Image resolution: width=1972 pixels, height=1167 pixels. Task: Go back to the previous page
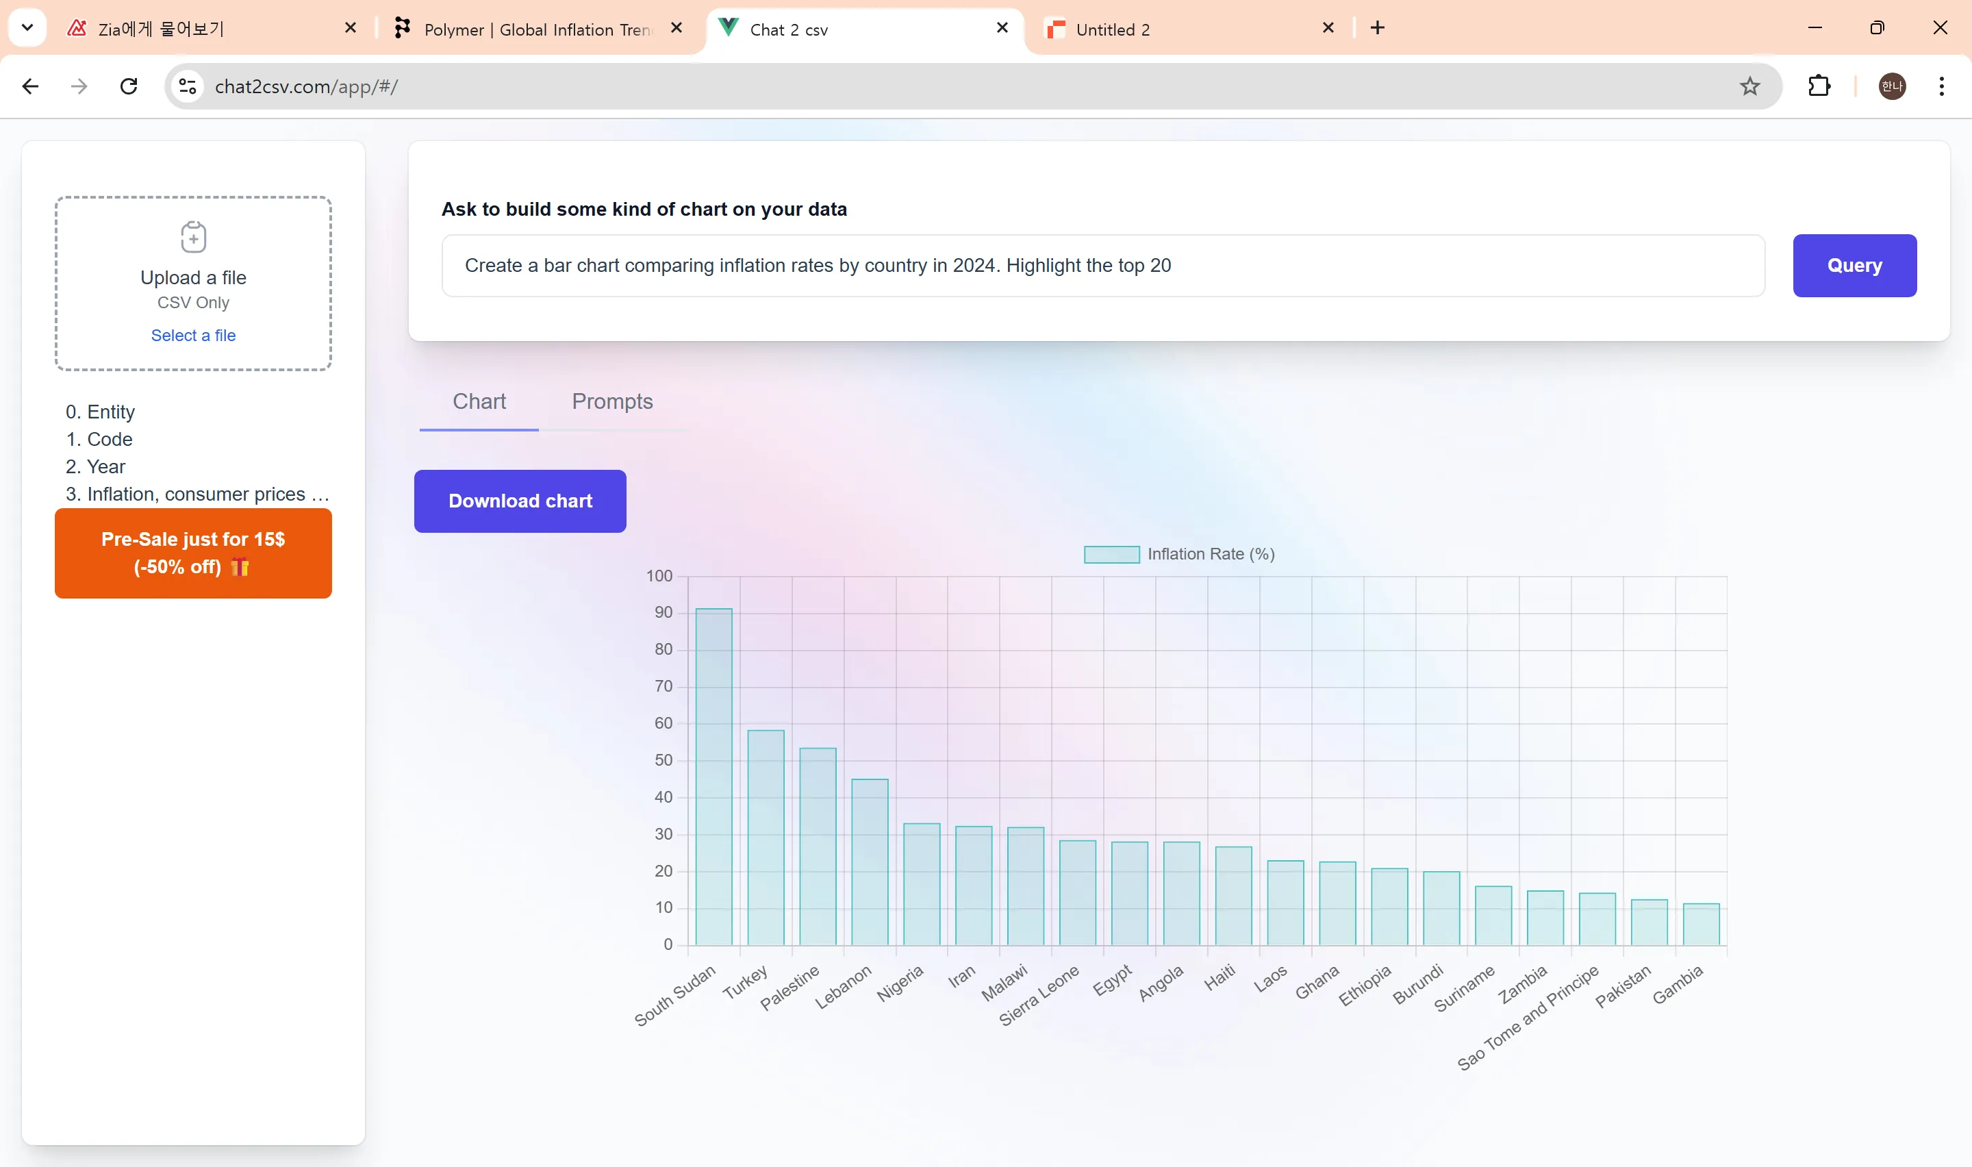point(31,86)
